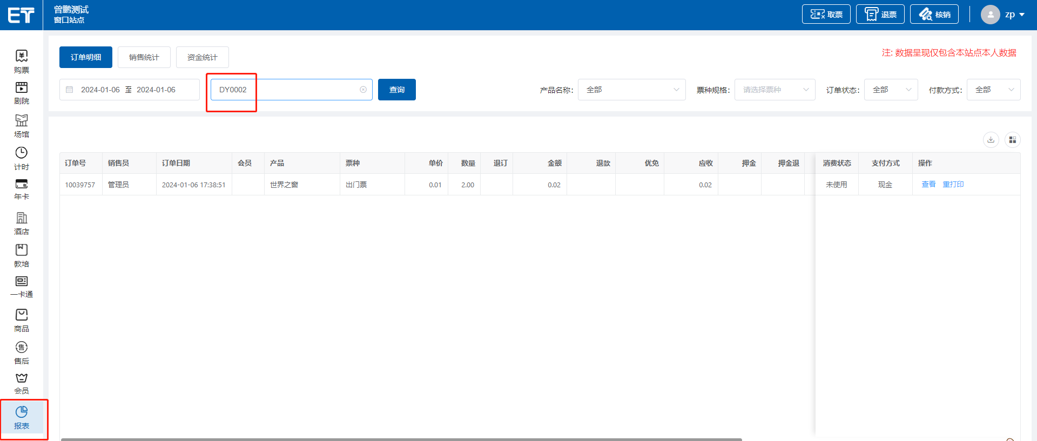Open the 订单状态 dropdown
The image size is (1037, 441).
tap(891, 90)
